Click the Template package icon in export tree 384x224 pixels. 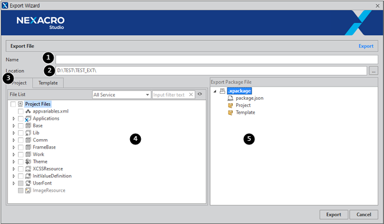pyautogui.click(x=230, y=113)
